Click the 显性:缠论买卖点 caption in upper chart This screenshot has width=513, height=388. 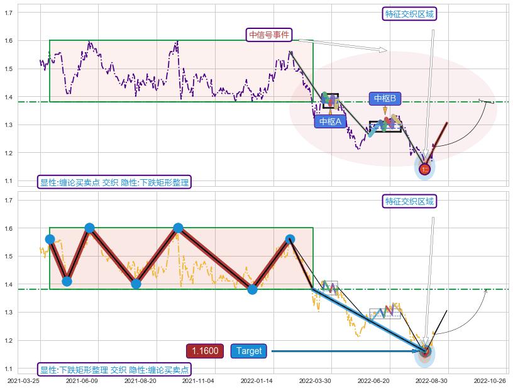click(114, 182)
